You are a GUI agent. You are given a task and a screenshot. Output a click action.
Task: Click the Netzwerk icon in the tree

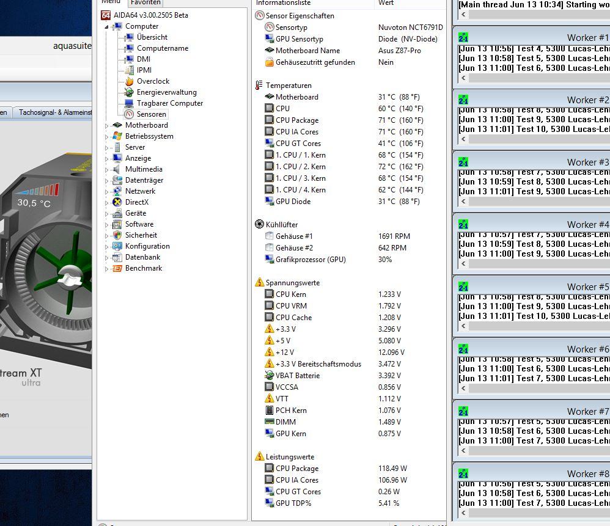tap(117, 191)
